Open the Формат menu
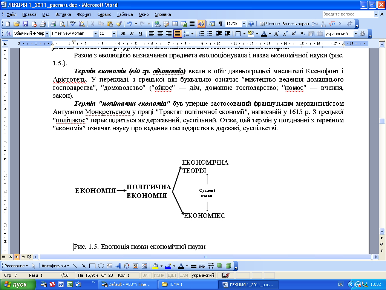The width and height of the screenshot is (386, 290). [x=84, y=14]
